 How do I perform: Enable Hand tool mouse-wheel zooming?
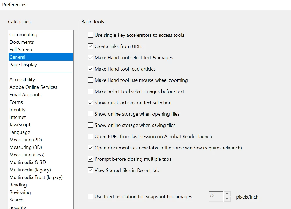point(91,80)
